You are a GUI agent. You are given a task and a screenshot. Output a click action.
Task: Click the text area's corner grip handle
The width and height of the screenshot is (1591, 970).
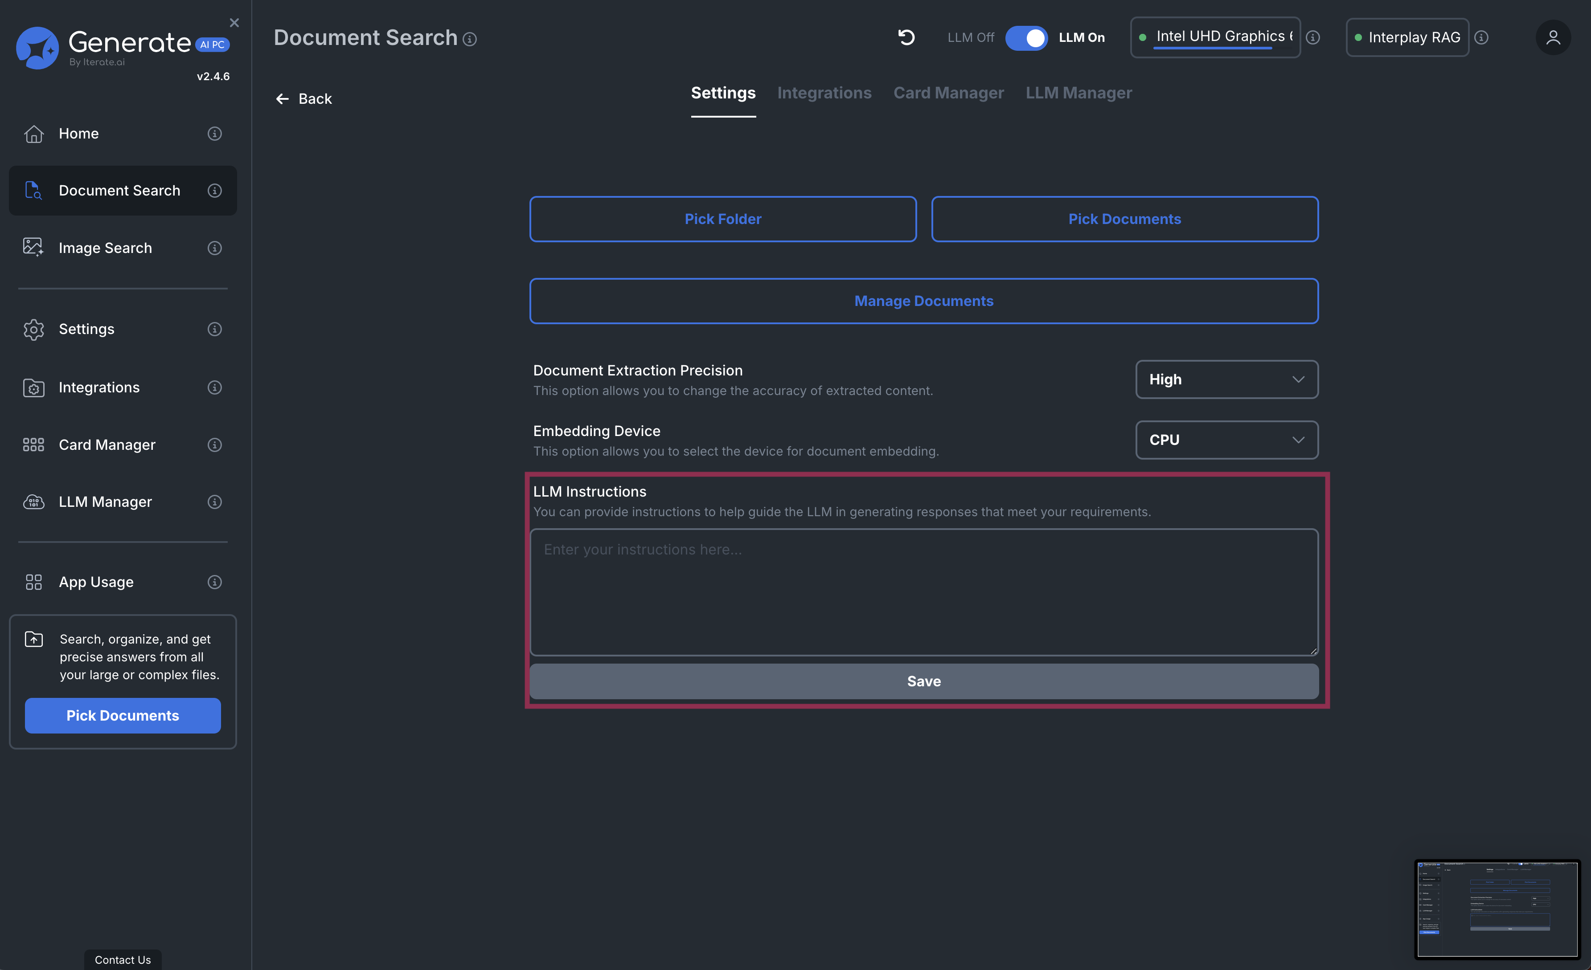[x=1313, y=651]
